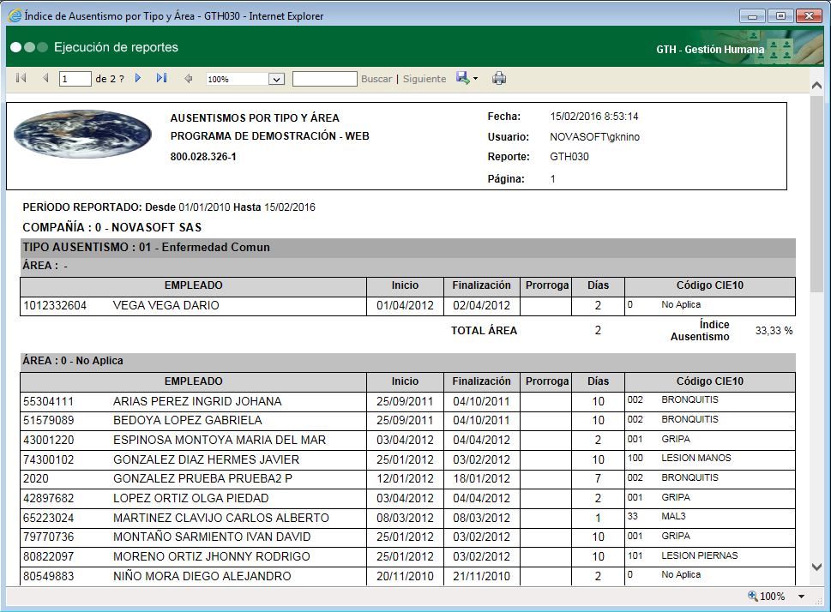Screen dimensions: 831x612
Task: Select LOPEZ ORTIZ OLGA PIEDAD
Action: click(190, 498)
